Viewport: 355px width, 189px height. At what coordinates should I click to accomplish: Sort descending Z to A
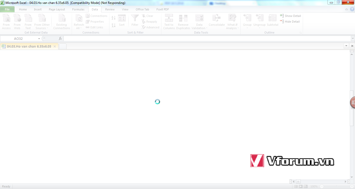113,25
